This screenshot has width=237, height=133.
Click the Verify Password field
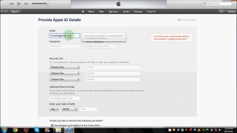101,46
